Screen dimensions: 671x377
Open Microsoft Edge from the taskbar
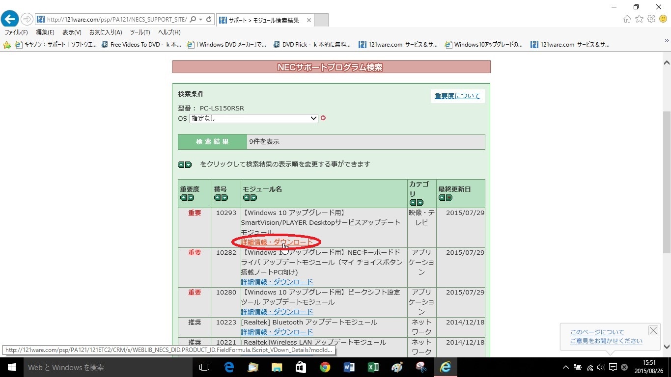click(x=229, y=367)
